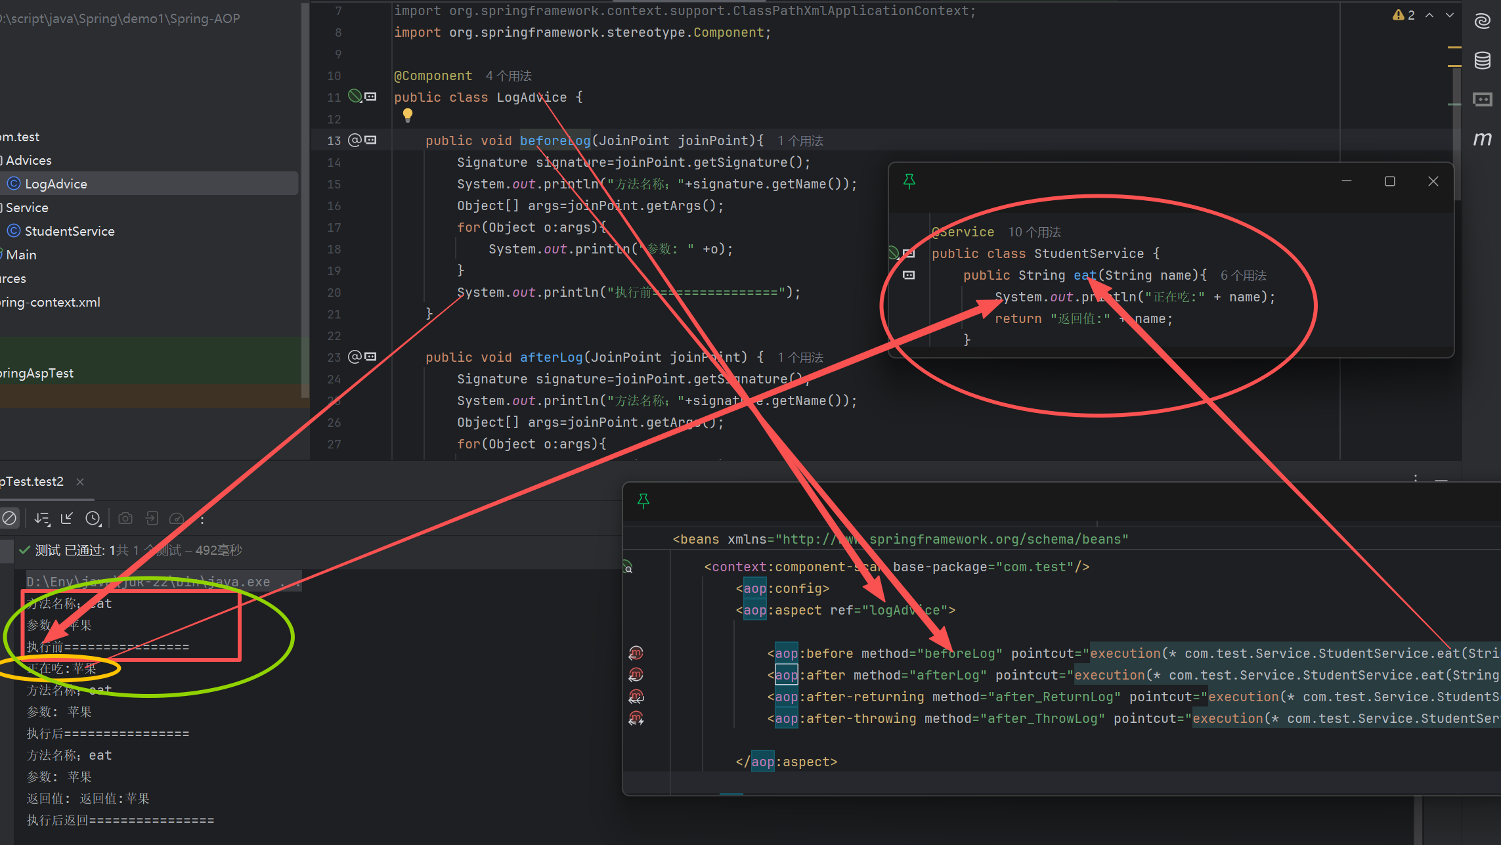Open the Maven tool window
This screenshot has width=1501, height=845.
click(x=1482, y=139)
